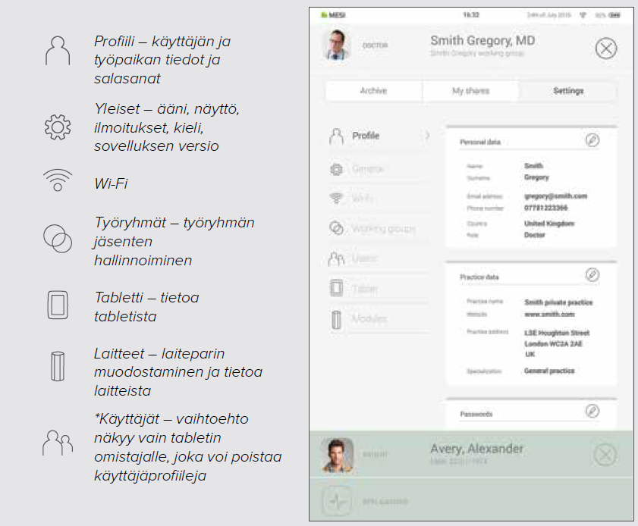This screenshot has height=526, width=638.
Task: Click the Käyttäjät two-person icon in the legend
Action: [58, 443]
